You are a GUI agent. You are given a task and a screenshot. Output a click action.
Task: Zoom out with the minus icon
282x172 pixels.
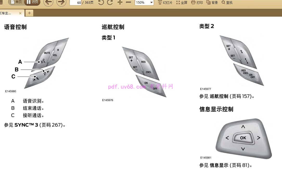point(129,3)
